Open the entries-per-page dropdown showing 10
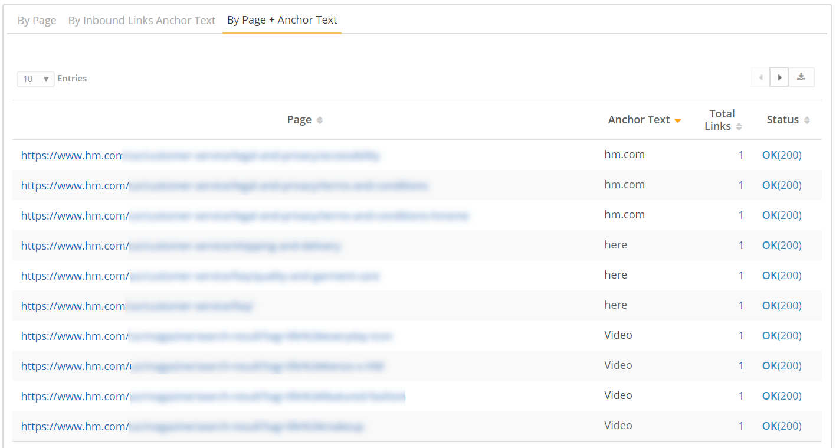This screenshot has width=836, height=448. coord(35,79)
